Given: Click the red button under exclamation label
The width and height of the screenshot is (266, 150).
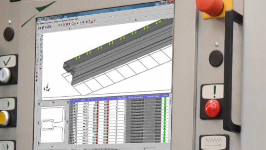Looking at the screenshot, I should tap(213, 108).
